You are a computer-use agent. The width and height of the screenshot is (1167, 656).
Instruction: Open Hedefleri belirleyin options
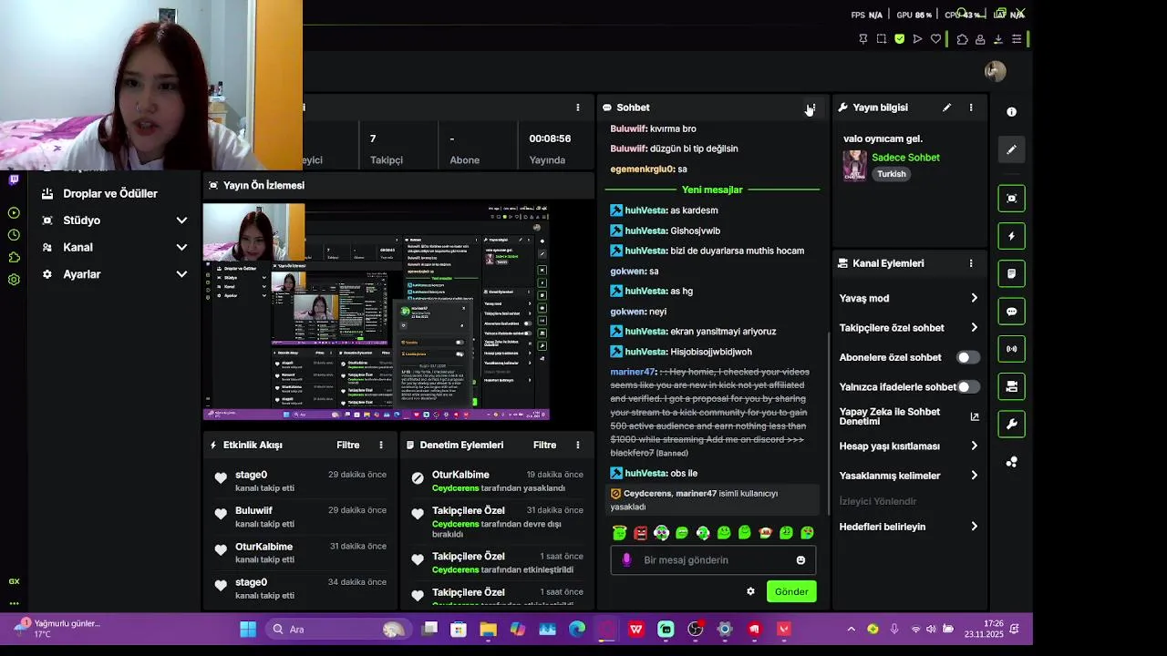pos(909,527)
